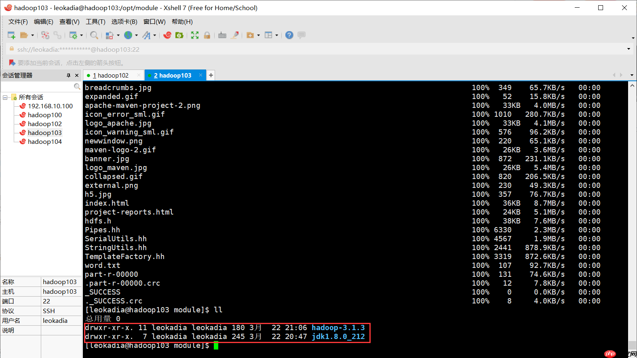Click the Lock Screen padlock icon

pos(207,35)
